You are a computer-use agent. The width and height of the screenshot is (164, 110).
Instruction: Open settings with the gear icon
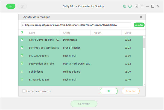pos(125,6)
